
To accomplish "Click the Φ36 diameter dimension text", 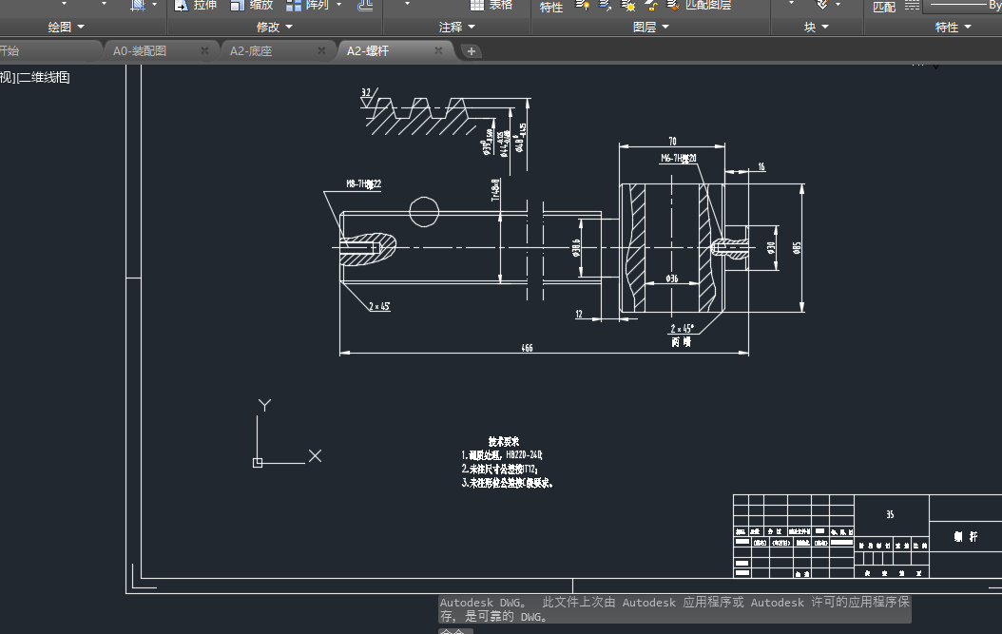I will coord(671,279).
